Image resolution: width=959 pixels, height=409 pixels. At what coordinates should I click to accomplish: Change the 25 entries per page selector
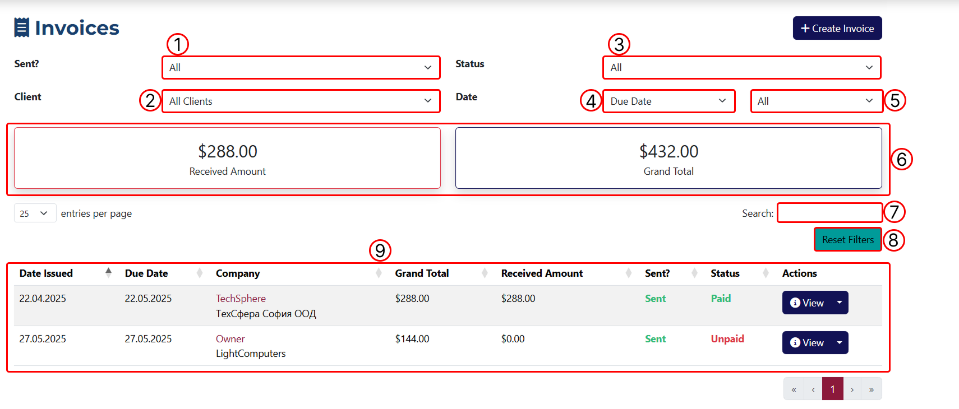pyautogui.click(x=35, y=213)
